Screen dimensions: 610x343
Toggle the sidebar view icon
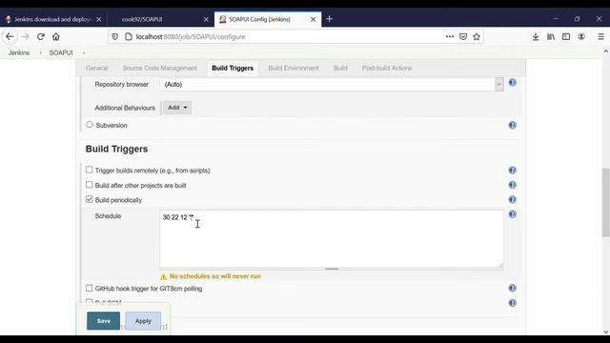[x=566, y=36]
